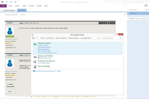
Task: Click 'Install optional updates' link
Action: 44,47
